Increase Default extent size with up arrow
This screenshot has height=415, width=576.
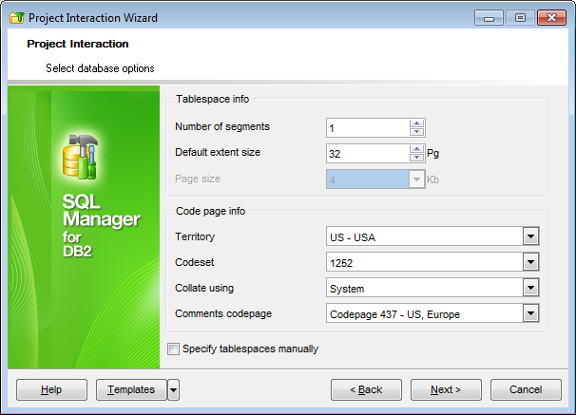(x=416, y=148)
